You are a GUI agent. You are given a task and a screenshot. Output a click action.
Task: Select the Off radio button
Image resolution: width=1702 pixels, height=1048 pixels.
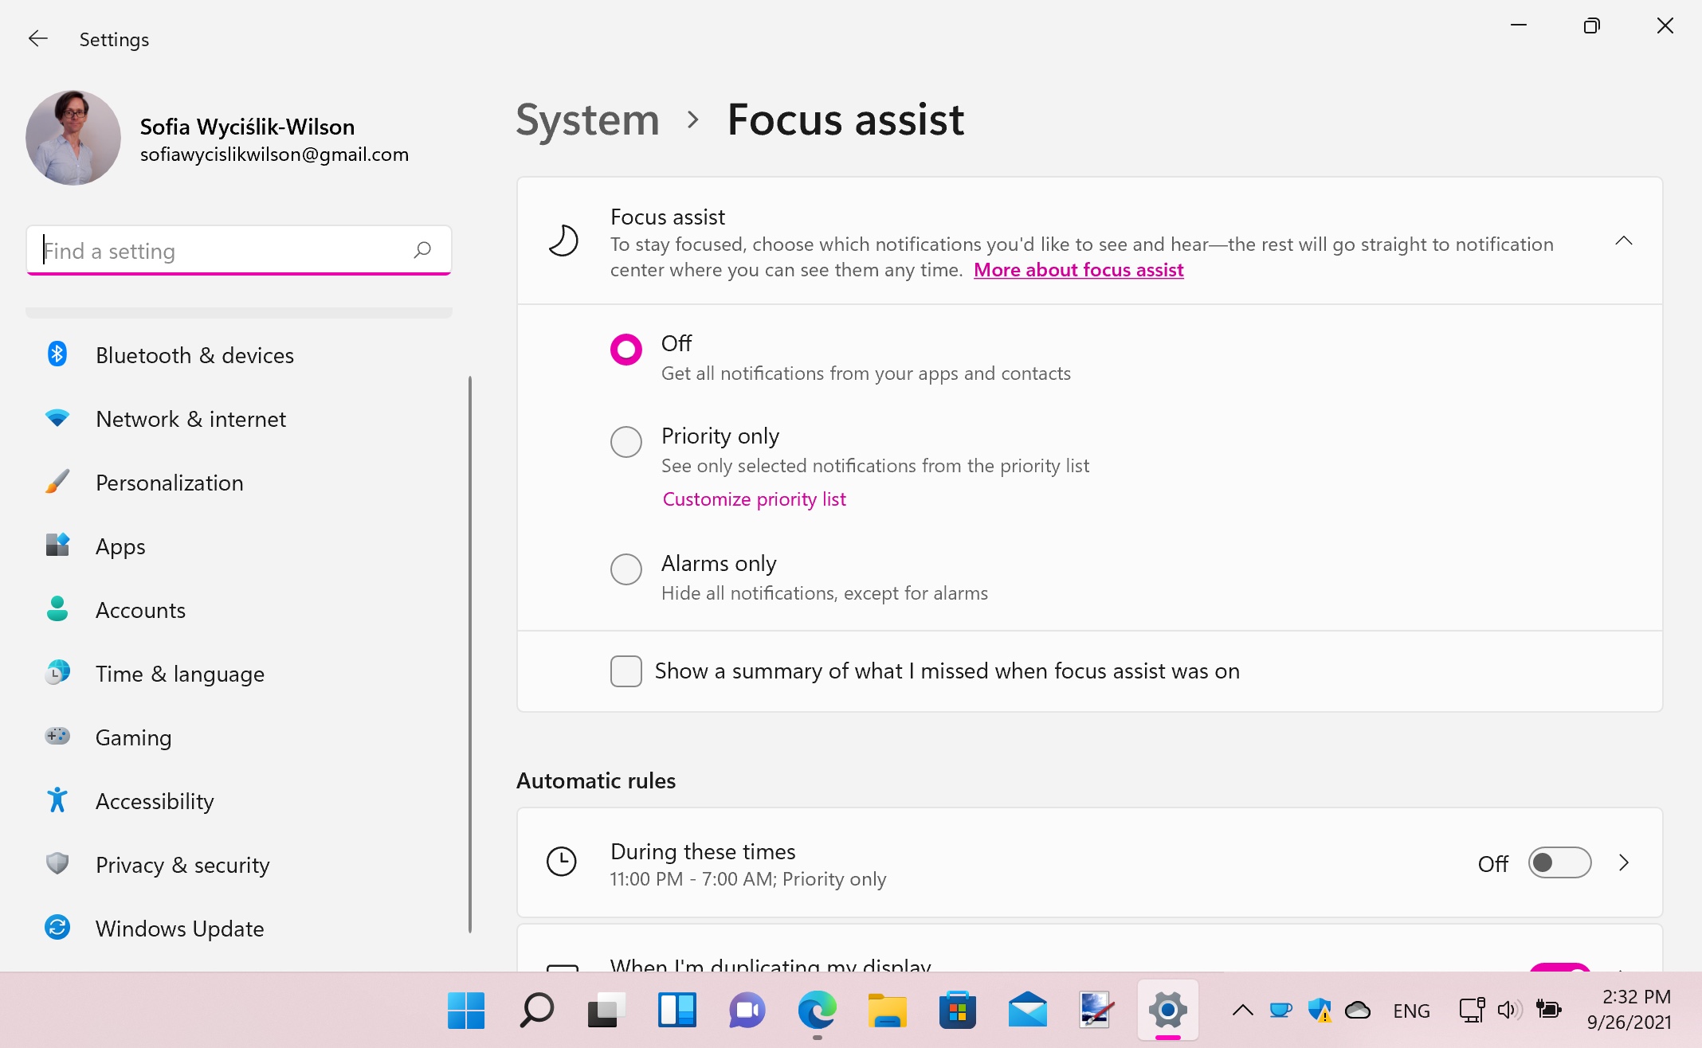pyautogui.click(x=626, y=349)
